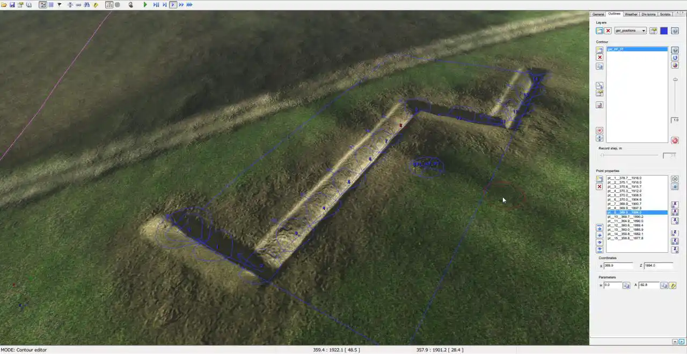Click the save floppy disk icon
Viewport: 687px width, 354px height.
[x=12, y=5]
